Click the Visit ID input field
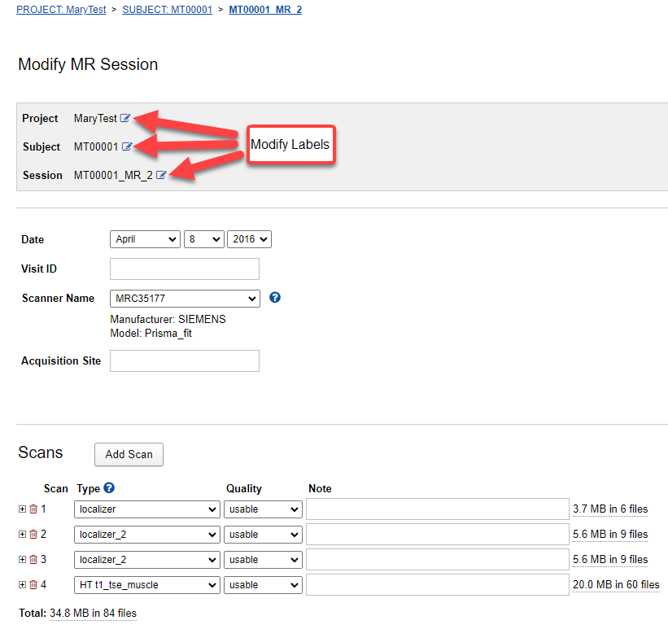 click(x=185, y=269)
